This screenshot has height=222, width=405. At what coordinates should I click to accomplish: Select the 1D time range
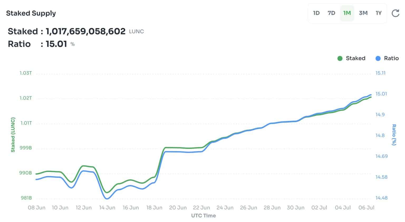316,13
